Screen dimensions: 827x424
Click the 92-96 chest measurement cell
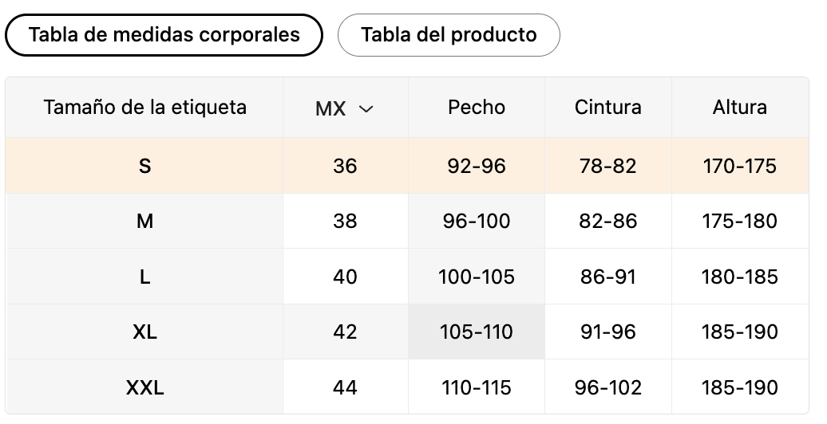477,166
